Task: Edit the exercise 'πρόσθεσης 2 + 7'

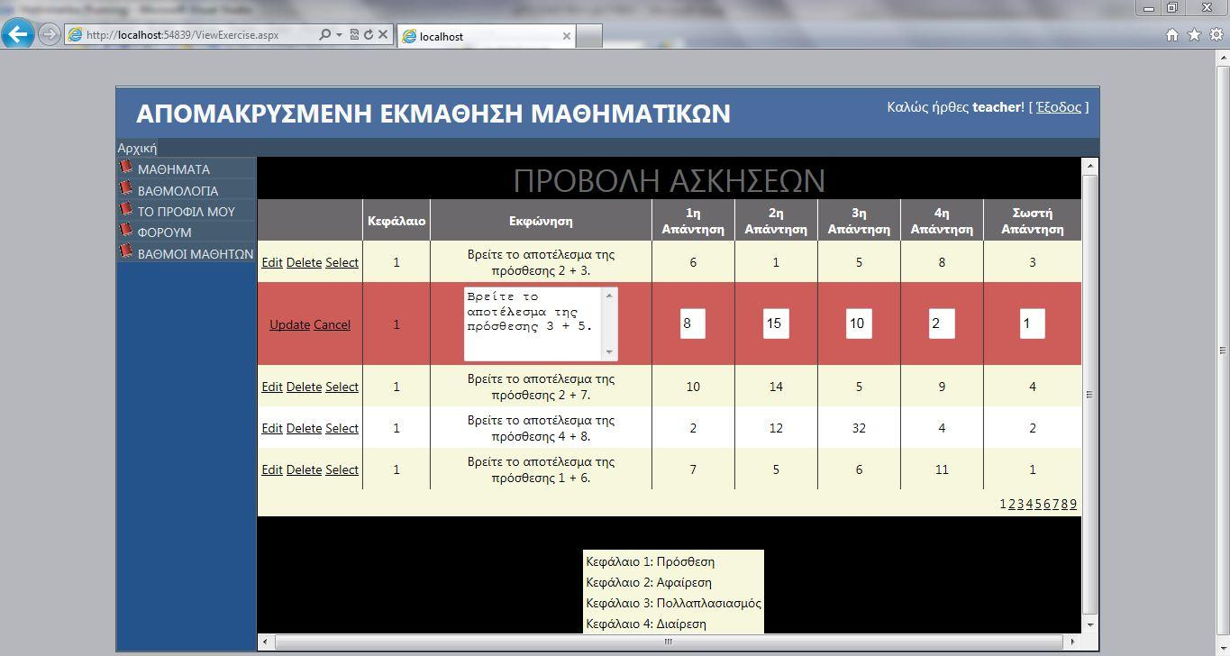Action: pos(272,387)
